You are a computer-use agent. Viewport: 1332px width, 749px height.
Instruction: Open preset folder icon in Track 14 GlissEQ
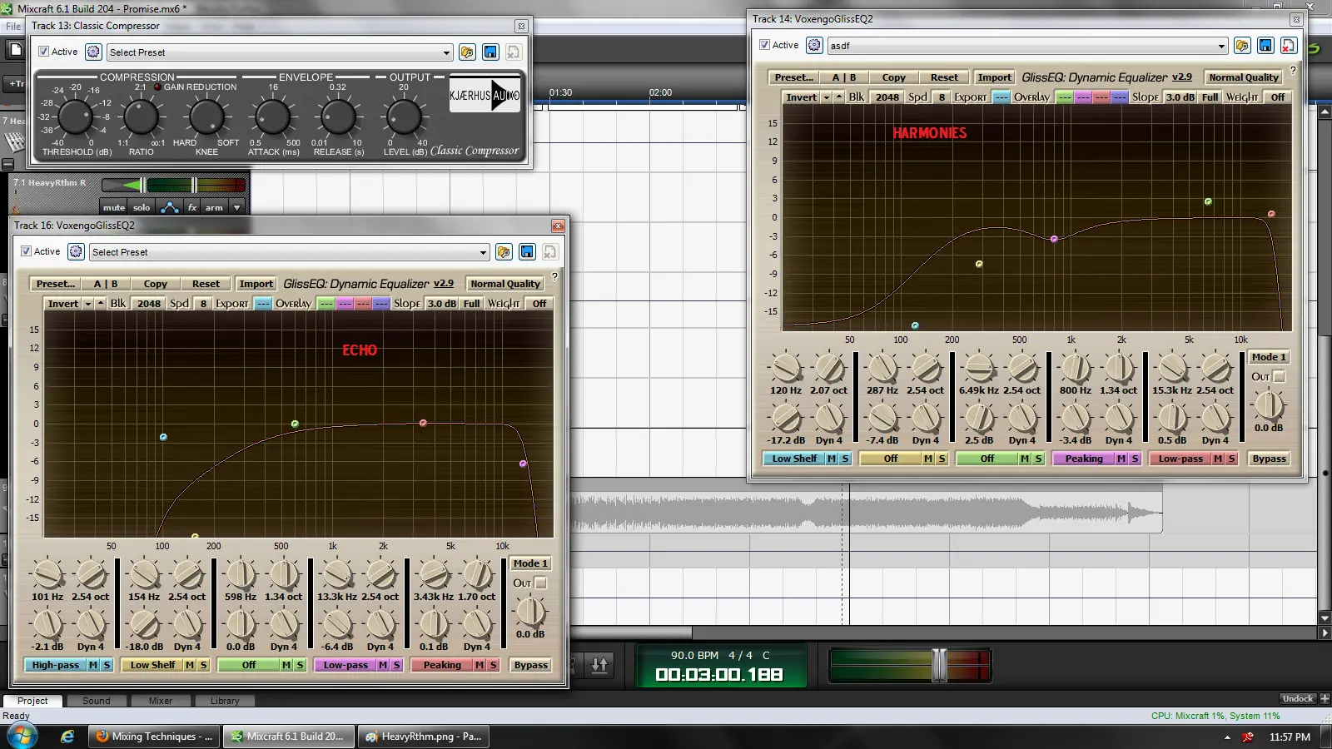point(1242,46)
